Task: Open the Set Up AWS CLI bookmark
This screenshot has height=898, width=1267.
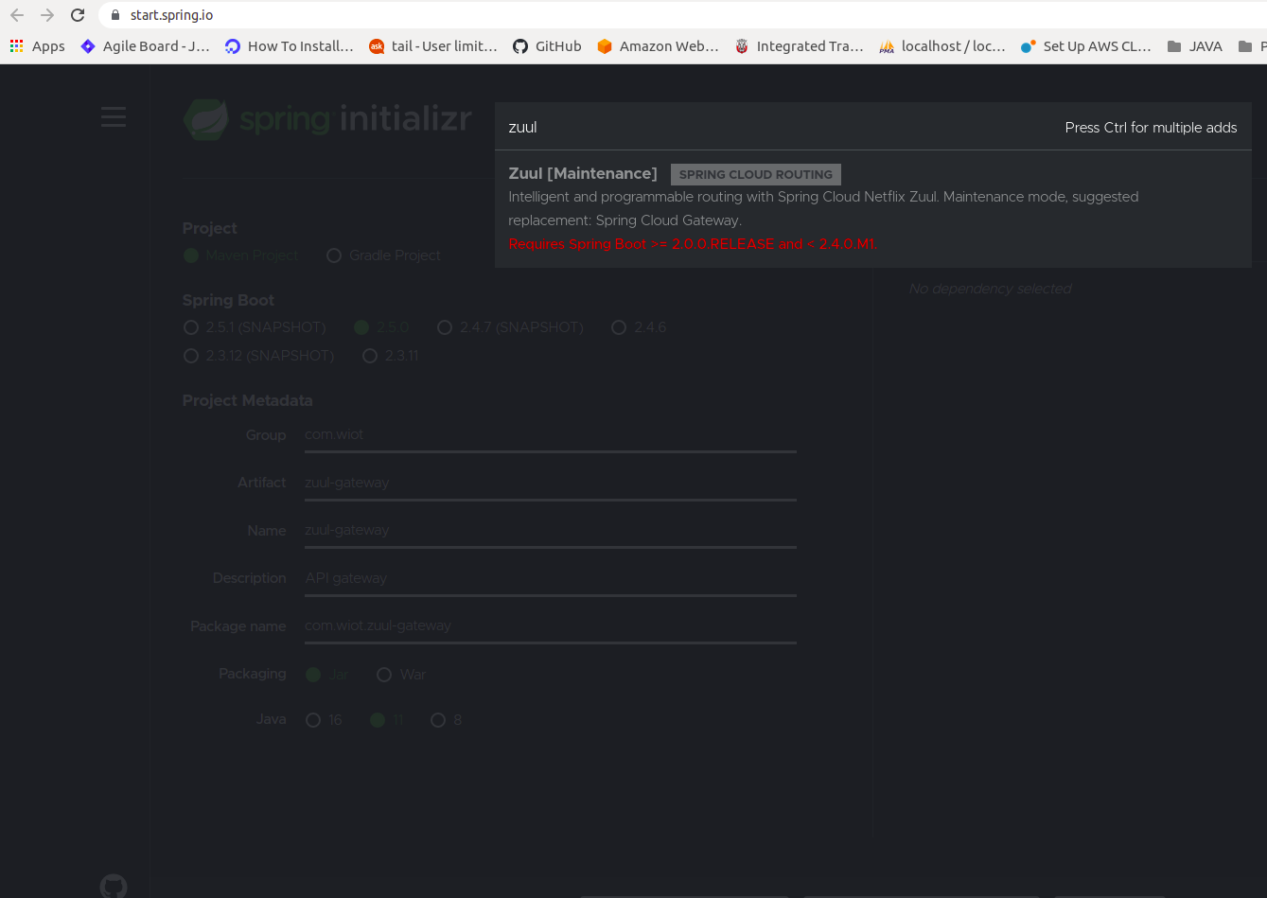Action: [1085, 44]
